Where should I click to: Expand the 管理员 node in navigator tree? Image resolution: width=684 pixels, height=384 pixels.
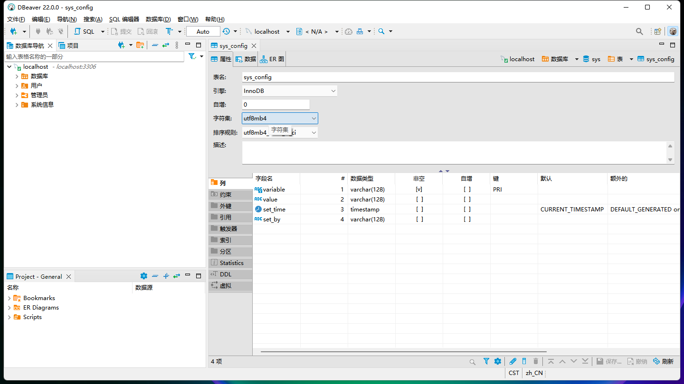click(x=17, y=95)
